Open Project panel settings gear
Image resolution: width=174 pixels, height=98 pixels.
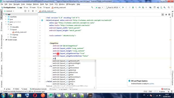33,11
